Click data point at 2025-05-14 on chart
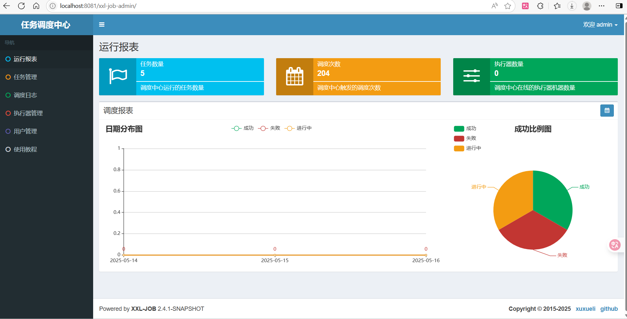The height and width of the screenshot is (319, 627). coord(124,255)
